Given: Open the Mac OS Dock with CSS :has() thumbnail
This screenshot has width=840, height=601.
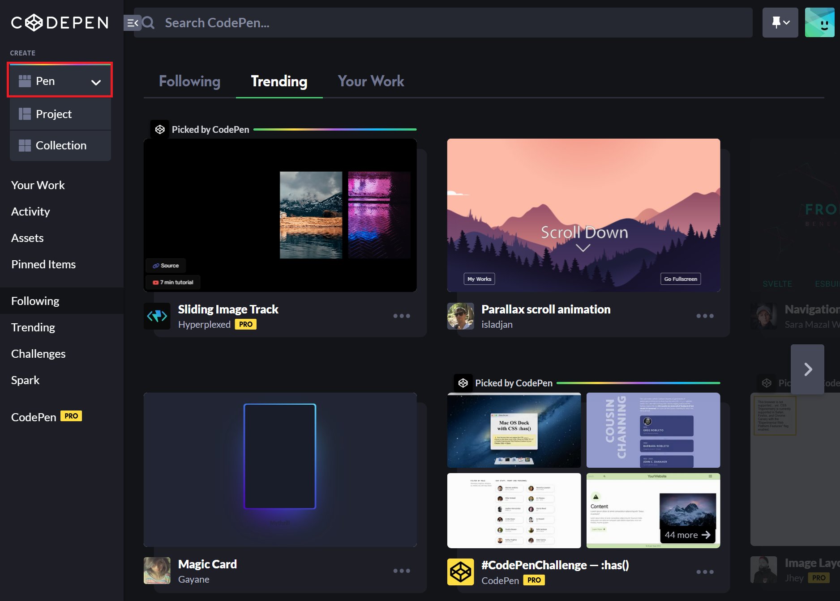Looking at the screenshot, I should (514, 430).
